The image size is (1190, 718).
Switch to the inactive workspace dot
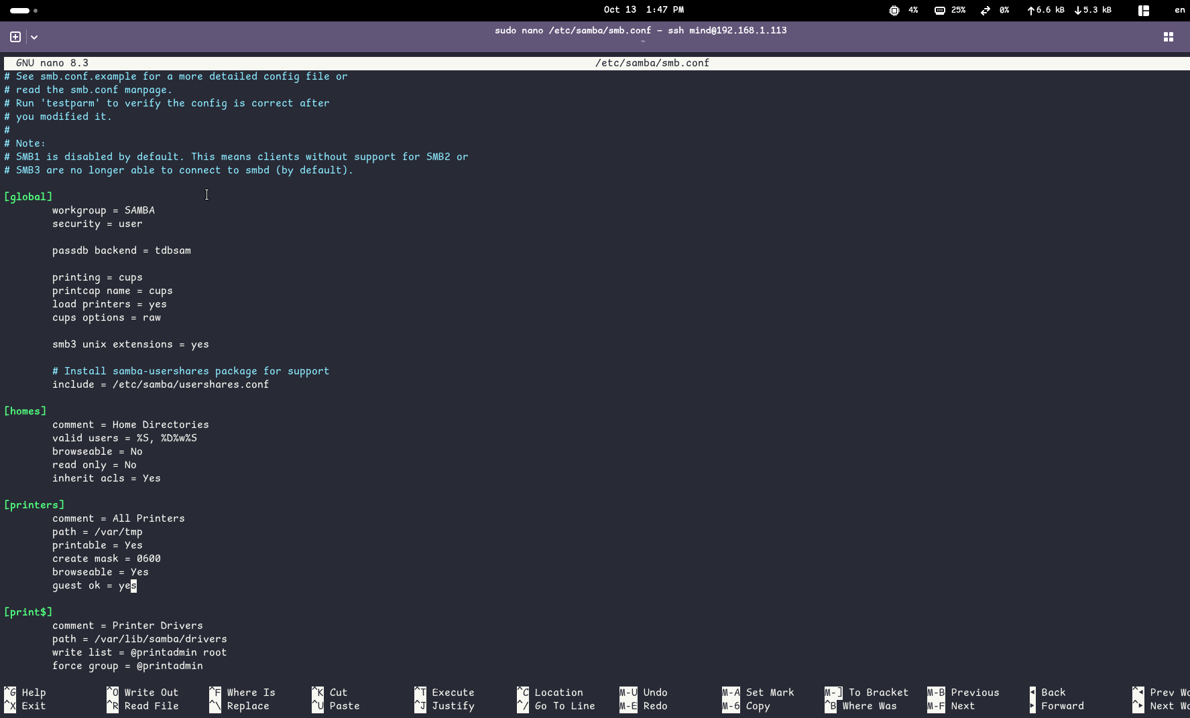click(x=36, y=10)
